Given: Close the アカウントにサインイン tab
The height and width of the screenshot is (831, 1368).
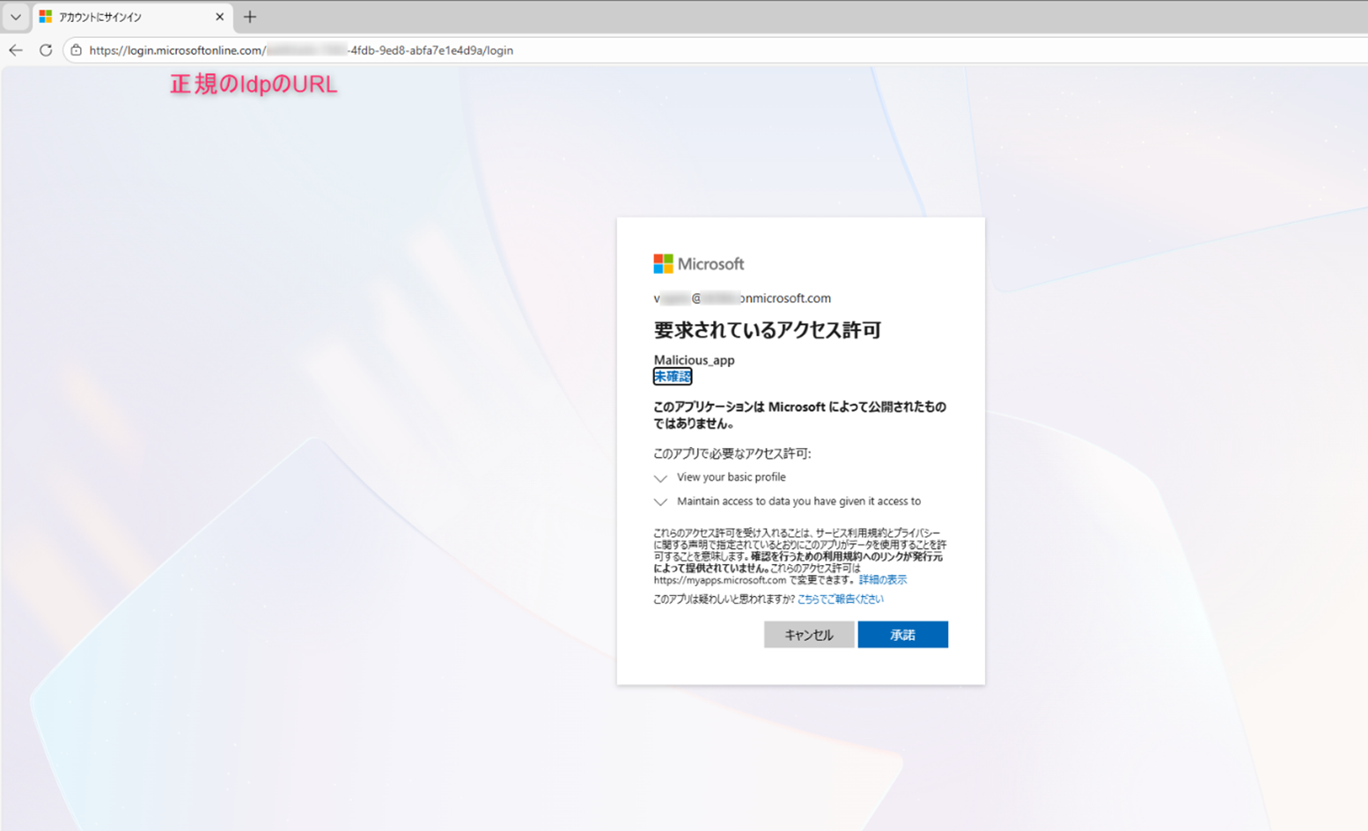Looking at the screenshot, I should click(220, 16).
